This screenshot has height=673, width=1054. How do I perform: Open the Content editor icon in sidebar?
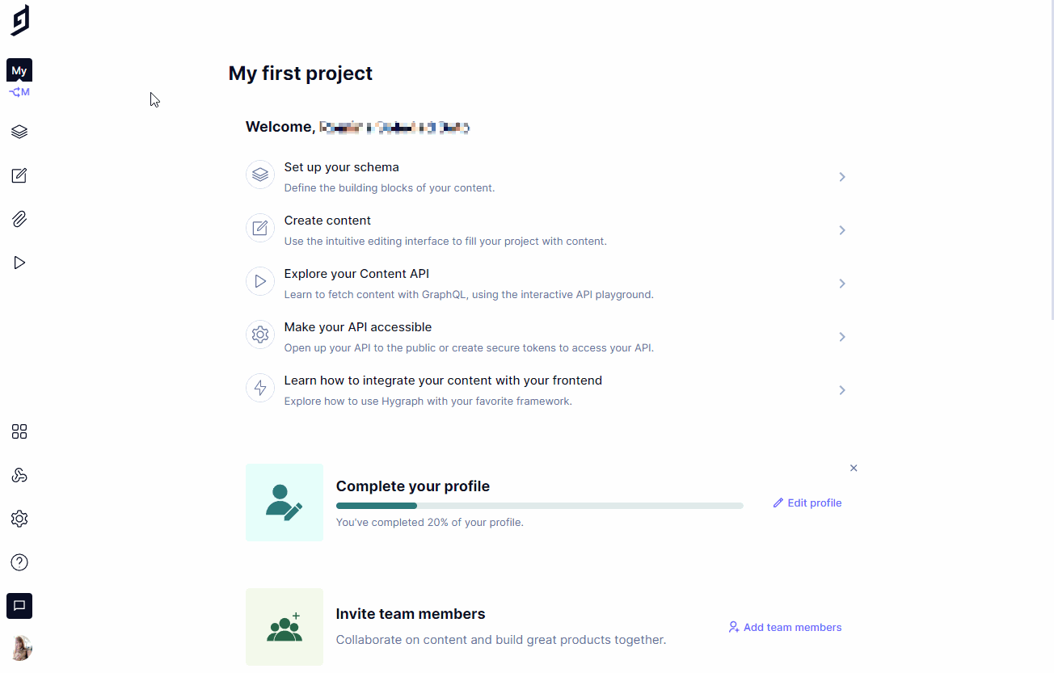[x=19, y=175]
